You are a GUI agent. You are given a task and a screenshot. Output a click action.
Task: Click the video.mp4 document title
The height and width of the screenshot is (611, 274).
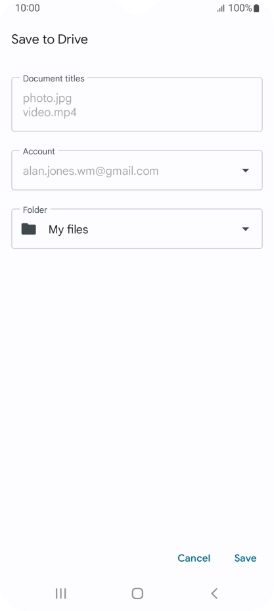50,112
